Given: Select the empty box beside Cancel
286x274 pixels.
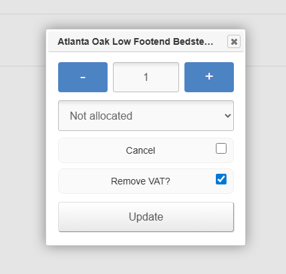Looking at the screenshot, I should coord(221,148).
